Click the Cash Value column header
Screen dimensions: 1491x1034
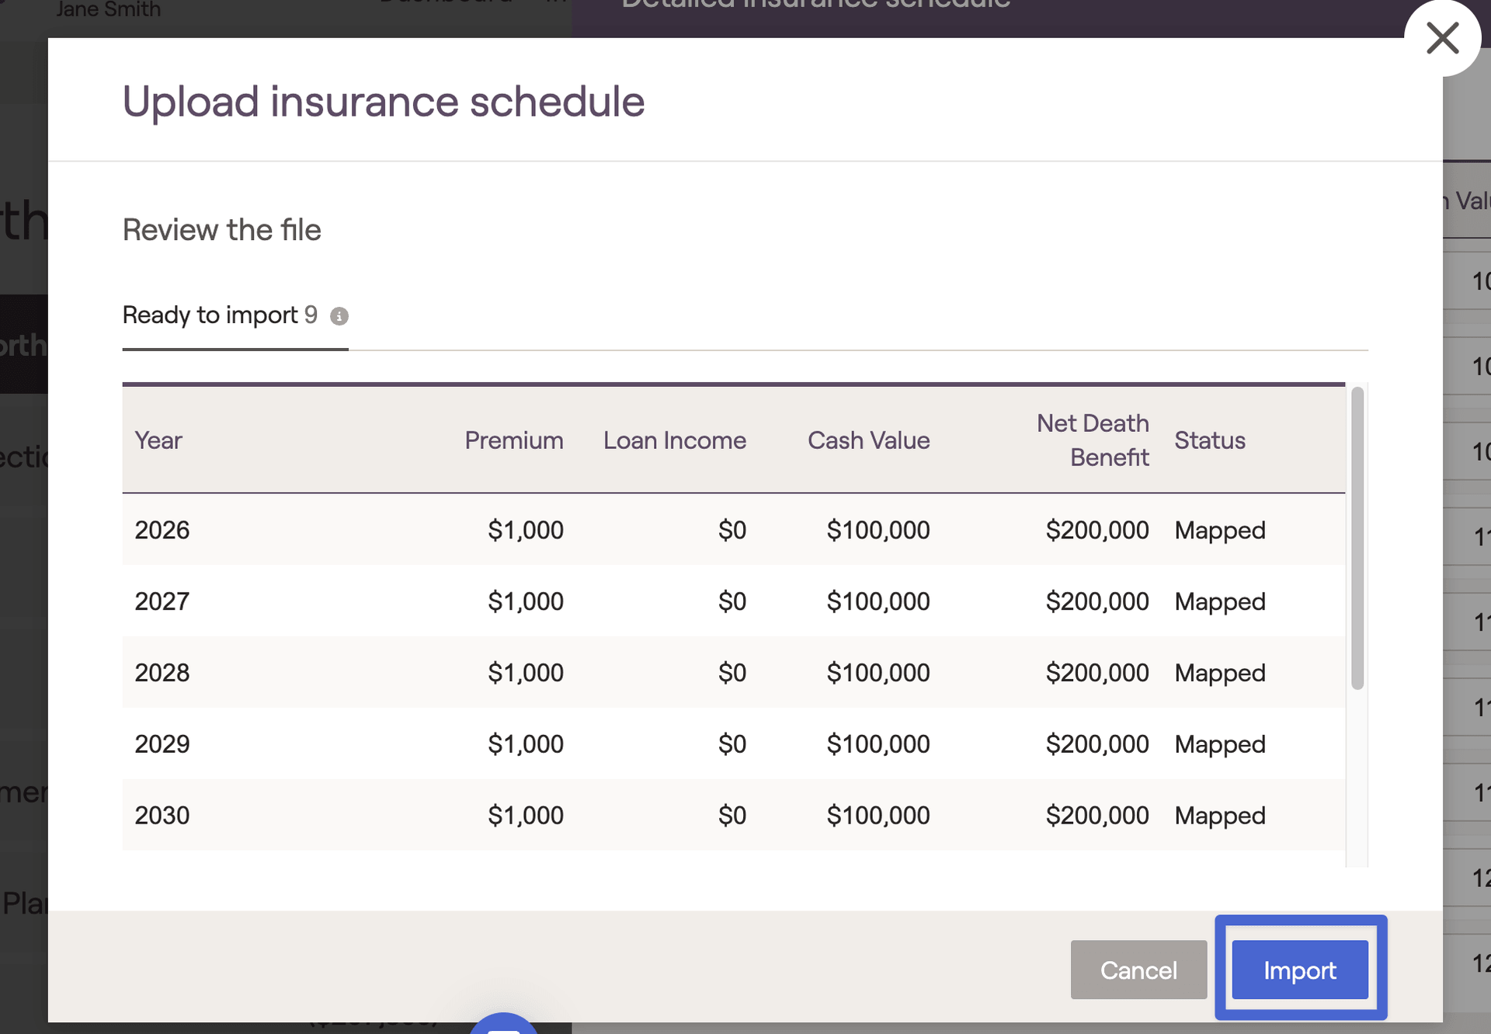click(x=868, y=440)
